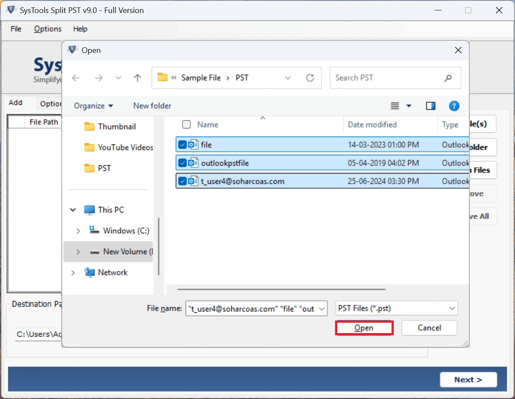Click the 'File Path' column header

coord(43,122)
